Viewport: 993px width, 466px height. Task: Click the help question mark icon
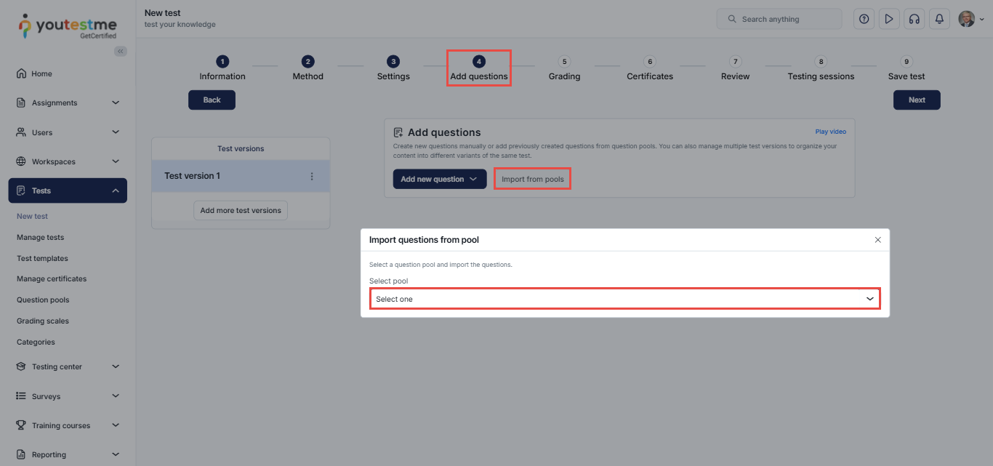click(x=864, y=20)
